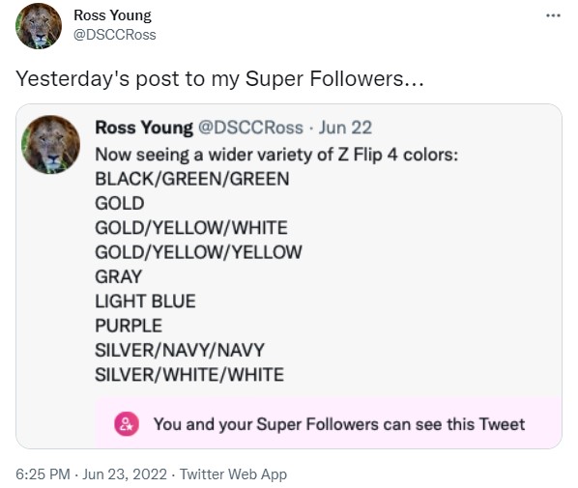This screenshot has height=488, width=578.
Task: Click @DSCCRoss handle inside quoted tweet
Action: click(250, 128)
